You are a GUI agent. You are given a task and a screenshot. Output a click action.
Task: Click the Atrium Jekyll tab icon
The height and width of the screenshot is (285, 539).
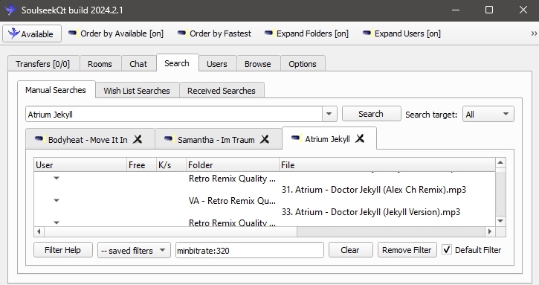296,138
